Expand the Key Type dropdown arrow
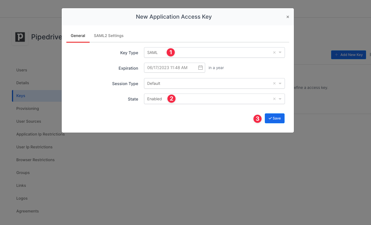Screen dimensions: 371x225 coord(280,53)
